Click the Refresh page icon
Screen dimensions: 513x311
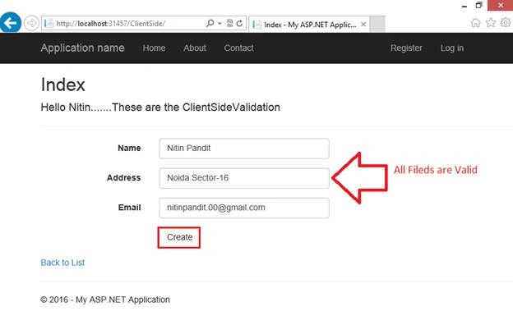click(x=239, y=23)
